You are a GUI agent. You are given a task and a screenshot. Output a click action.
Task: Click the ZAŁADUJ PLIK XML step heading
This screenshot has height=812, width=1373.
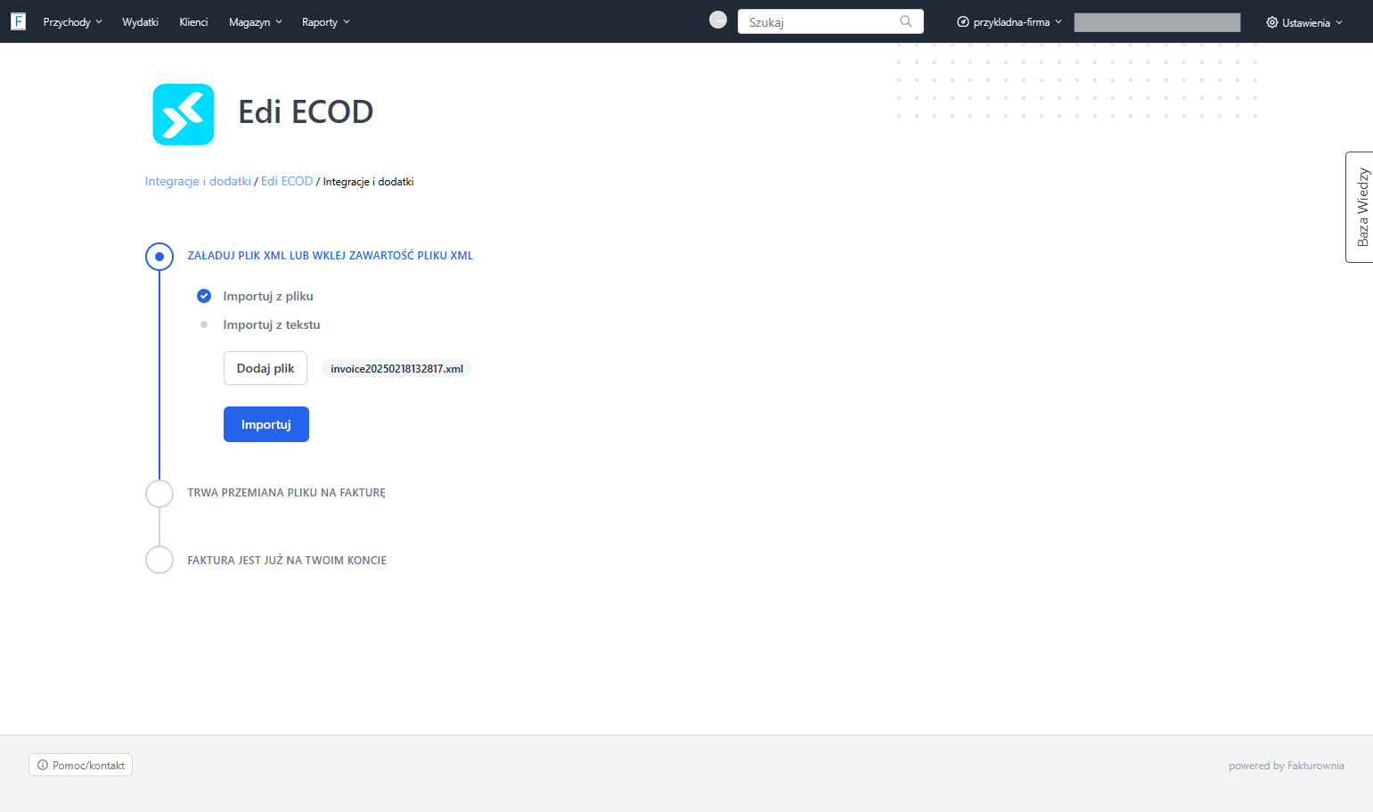tap(331, 256)
